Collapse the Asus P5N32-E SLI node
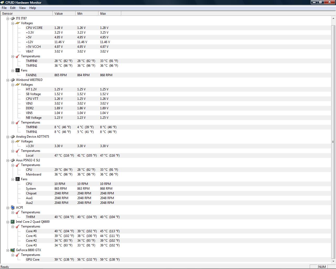Viewport: 336px width, 269px height. coord(8,160)
